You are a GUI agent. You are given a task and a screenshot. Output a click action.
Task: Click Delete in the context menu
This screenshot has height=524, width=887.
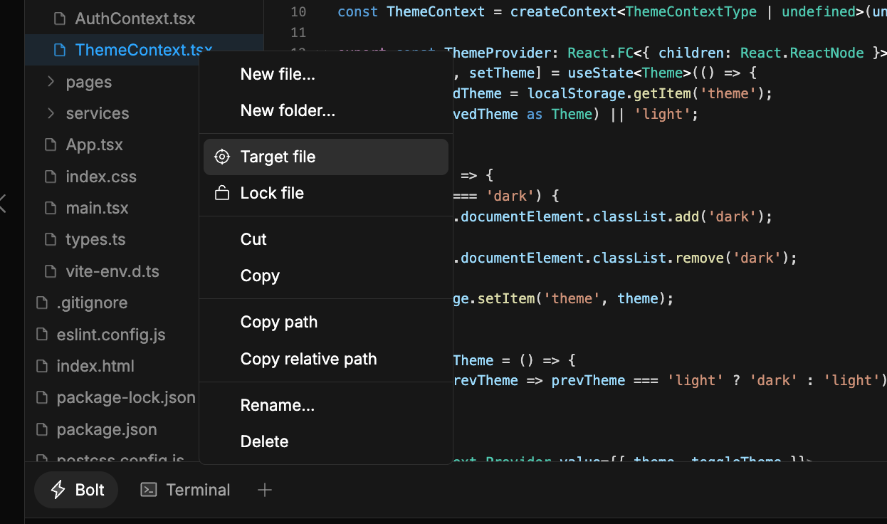coord(264,441)
